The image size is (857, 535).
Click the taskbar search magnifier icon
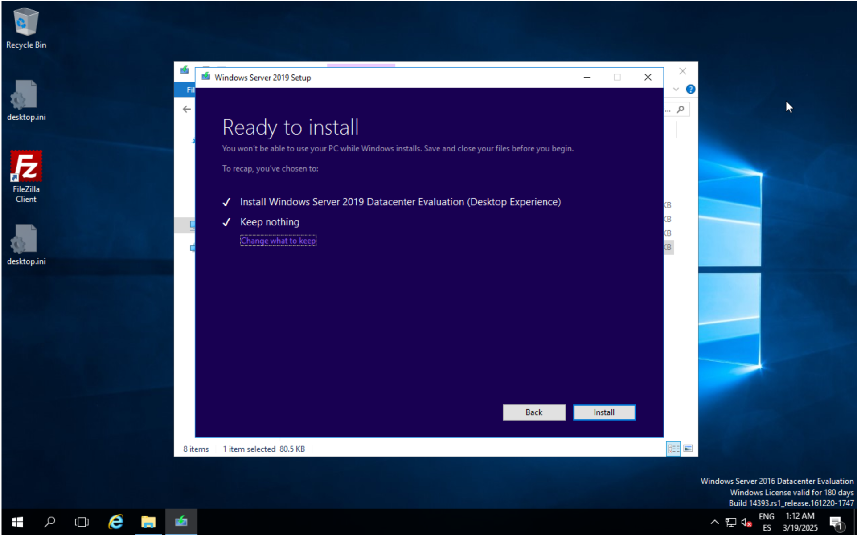coord(49,522)
